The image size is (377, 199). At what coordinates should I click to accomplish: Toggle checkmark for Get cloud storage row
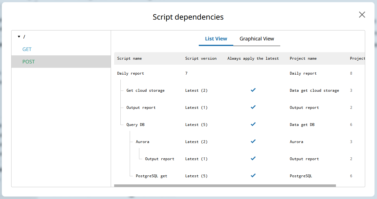pyautogui.click(x=253, y=90)
